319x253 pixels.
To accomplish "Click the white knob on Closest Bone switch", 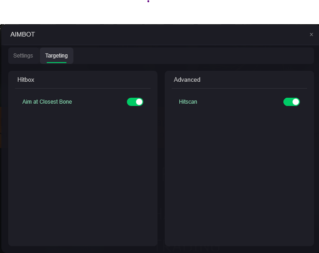I will click(139, 102).
